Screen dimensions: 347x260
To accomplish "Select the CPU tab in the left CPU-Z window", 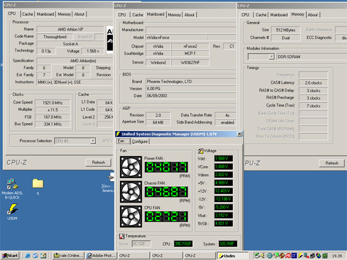I will pyautogui.click(x=12, y=14).
